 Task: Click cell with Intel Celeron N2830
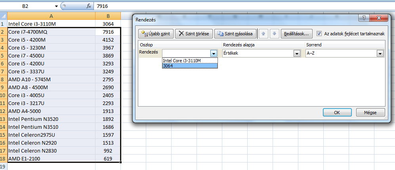click(52, 151)
